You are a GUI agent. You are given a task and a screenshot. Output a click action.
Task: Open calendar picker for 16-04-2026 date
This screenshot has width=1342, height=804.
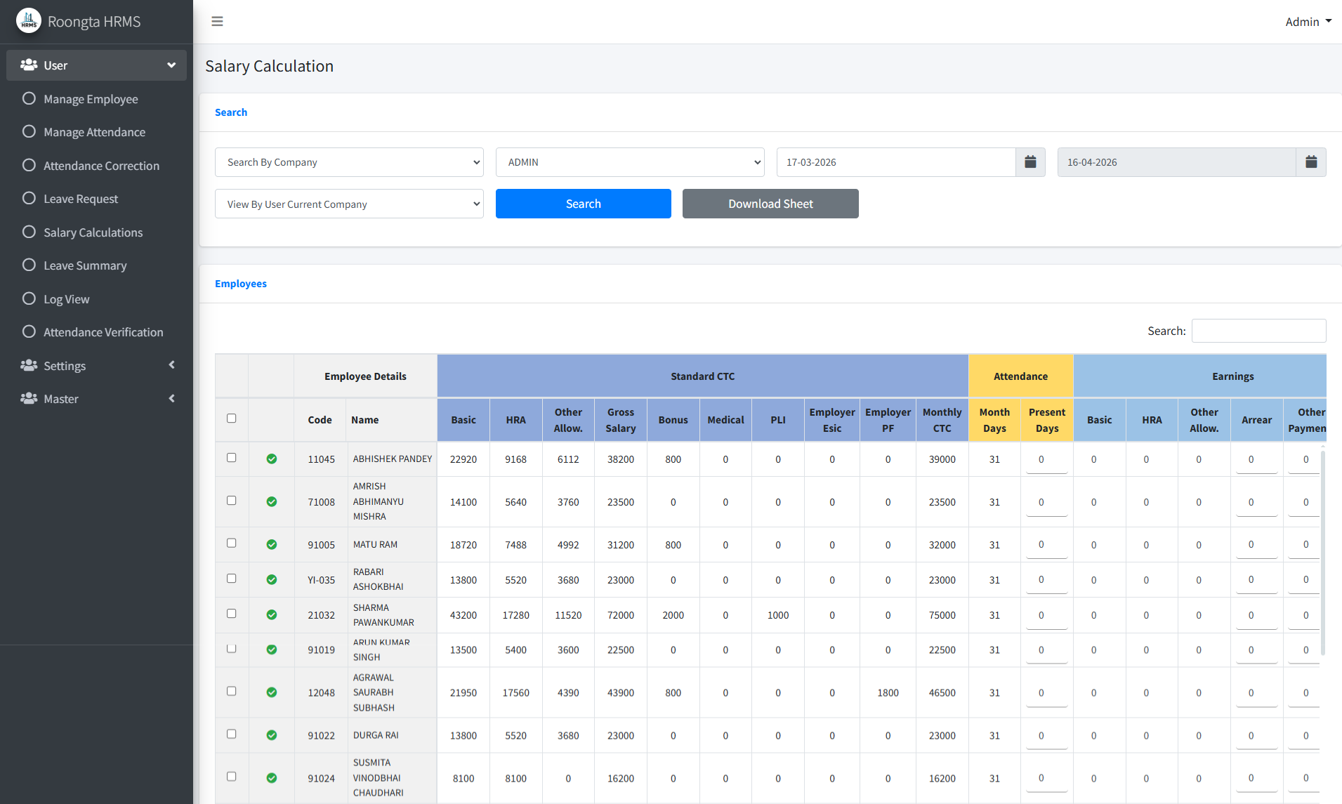(1310, 162)
